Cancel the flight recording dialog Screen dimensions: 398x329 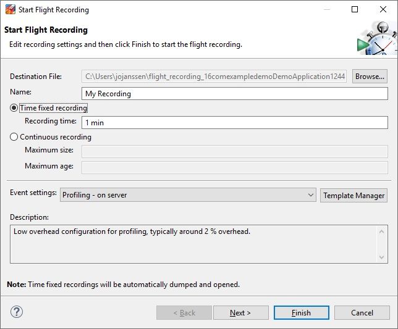click(362, 312)
